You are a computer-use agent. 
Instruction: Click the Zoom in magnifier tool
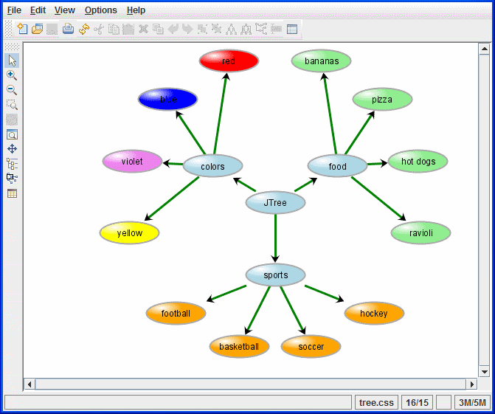pyautogui.click(x=12, y=75)
